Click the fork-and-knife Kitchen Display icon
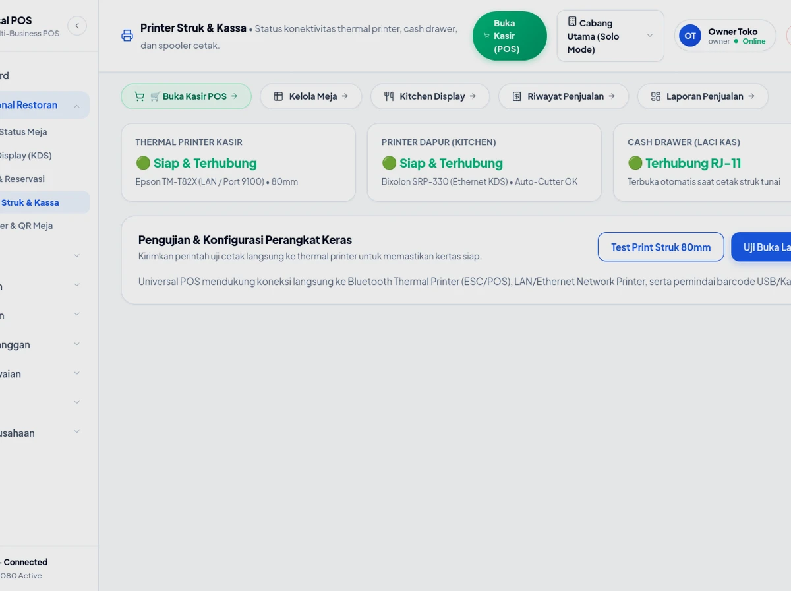The height and width of the screenshot is (591, 791). 389,96
